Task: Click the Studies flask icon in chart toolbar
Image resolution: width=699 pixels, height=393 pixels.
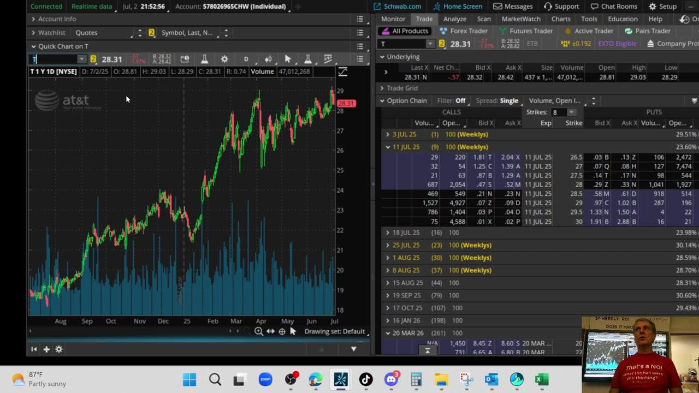Action: (x=204, y=59)
